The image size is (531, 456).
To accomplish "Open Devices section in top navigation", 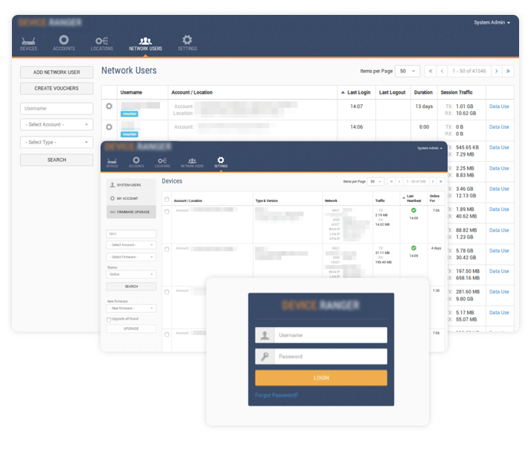I will (x=28, y=43).
